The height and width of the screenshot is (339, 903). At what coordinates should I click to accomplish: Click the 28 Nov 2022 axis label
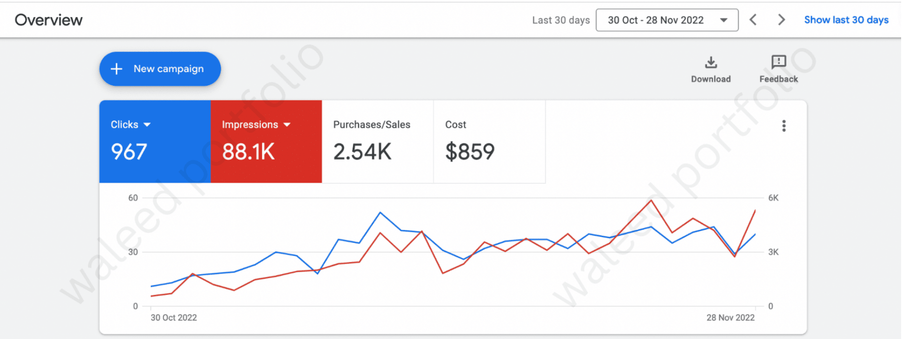pyautogui.click(x=731, y=318)
